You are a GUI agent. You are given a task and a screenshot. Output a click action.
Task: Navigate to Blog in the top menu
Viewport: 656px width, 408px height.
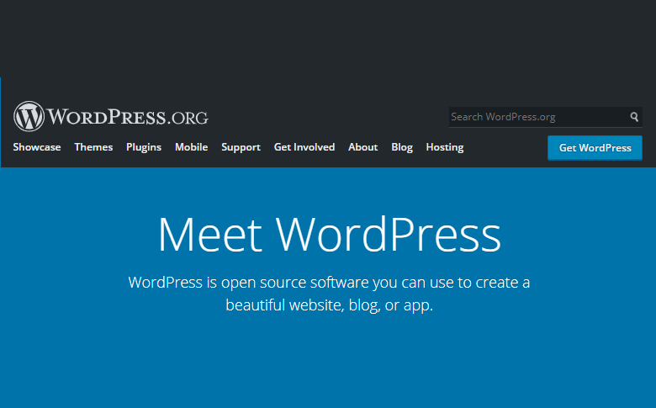[402, 147]
